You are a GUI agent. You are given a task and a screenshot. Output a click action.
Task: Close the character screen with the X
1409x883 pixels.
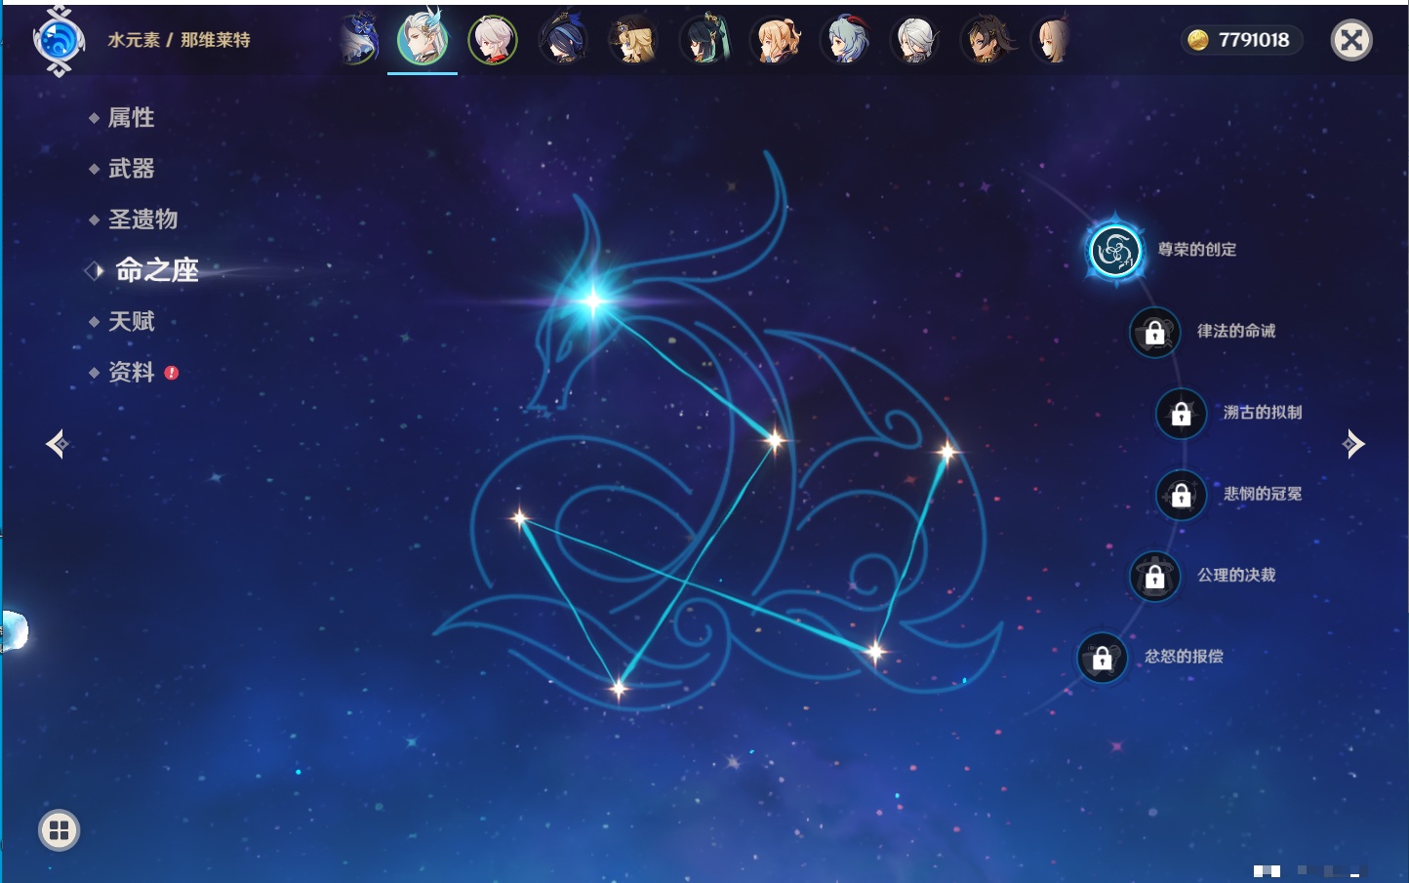tap(1351, 40)
